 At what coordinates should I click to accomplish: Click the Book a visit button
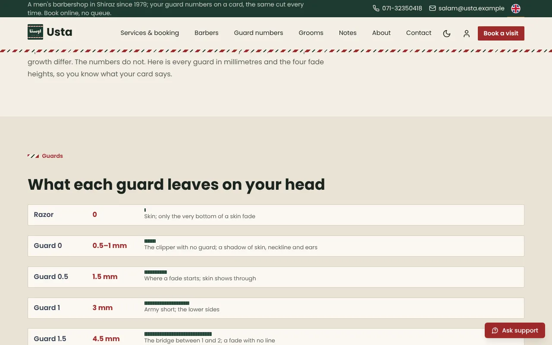501,33
